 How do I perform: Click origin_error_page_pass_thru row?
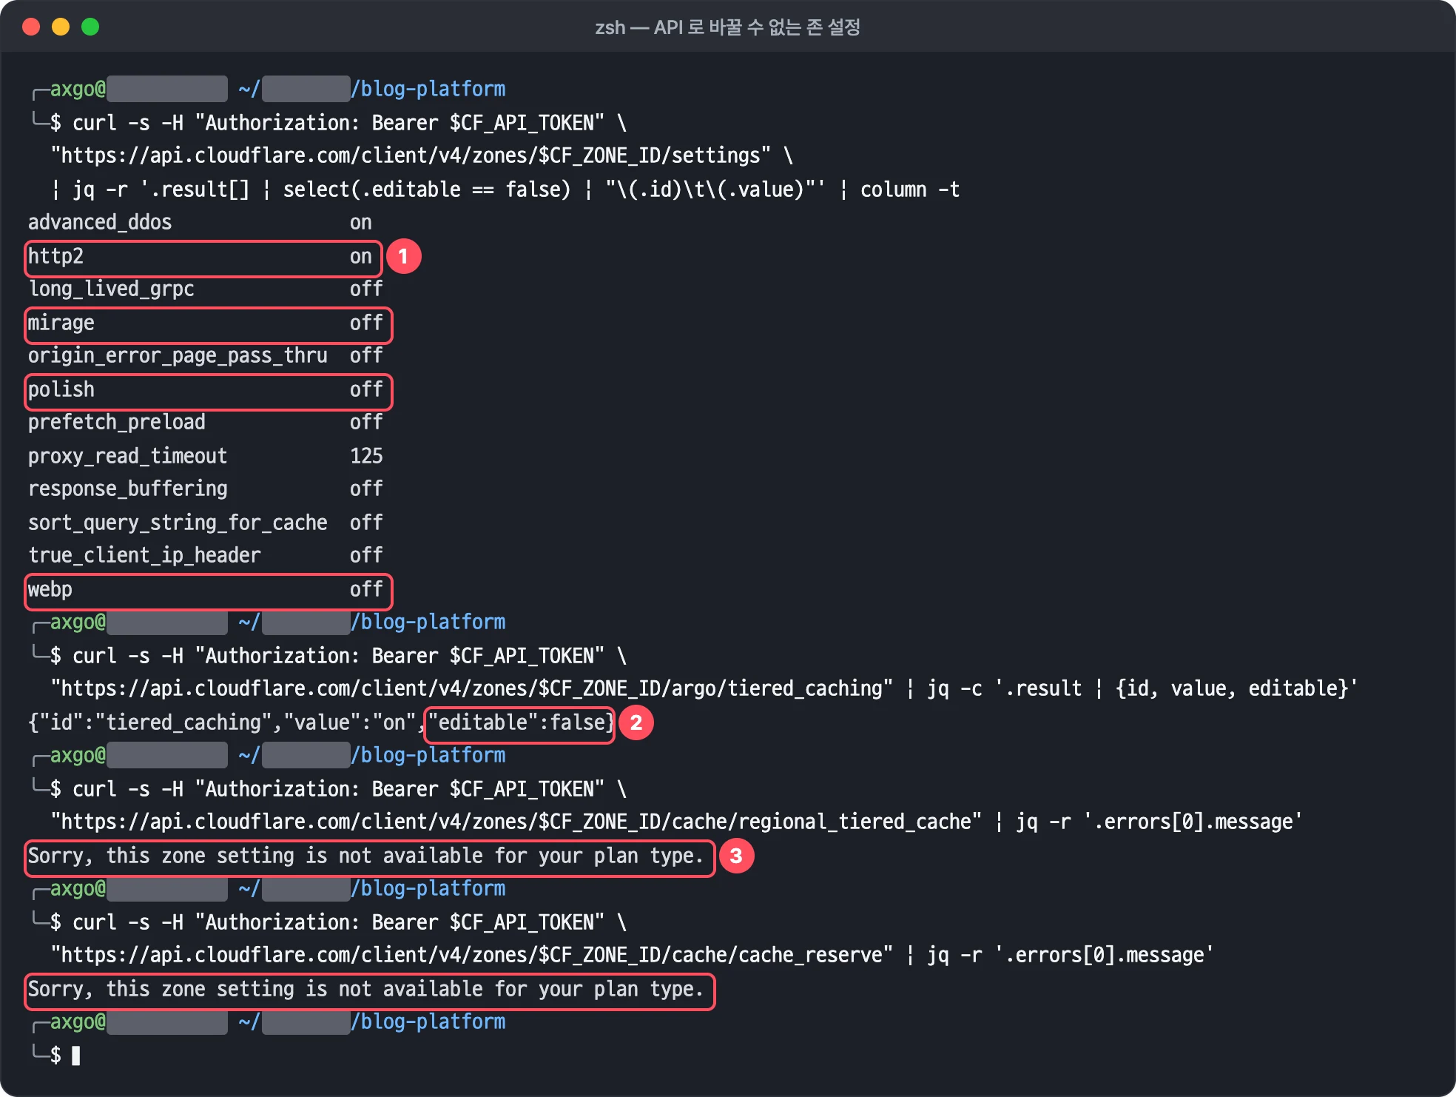[x=206, y=356]
